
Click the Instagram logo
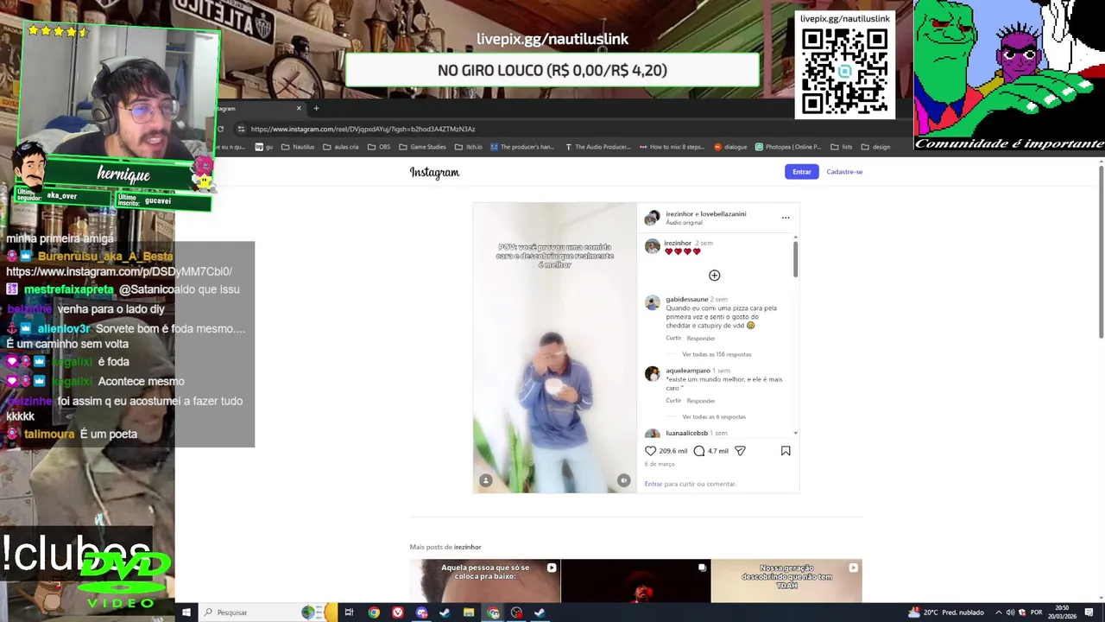point(434,172)
